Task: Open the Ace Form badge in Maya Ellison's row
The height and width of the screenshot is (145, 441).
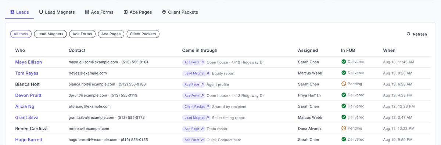Action: pos(194,62)
